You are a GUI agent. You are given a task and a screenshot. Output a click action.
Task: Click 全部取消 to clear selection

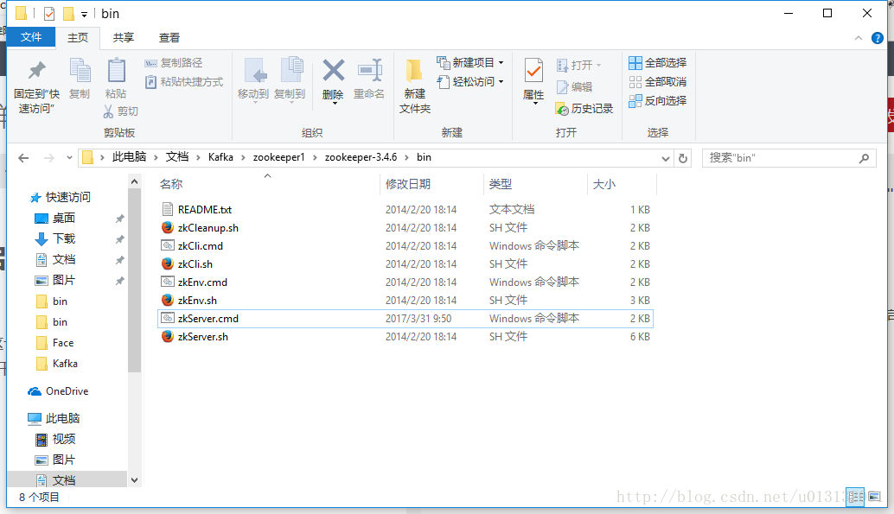(x=661, y=80)
